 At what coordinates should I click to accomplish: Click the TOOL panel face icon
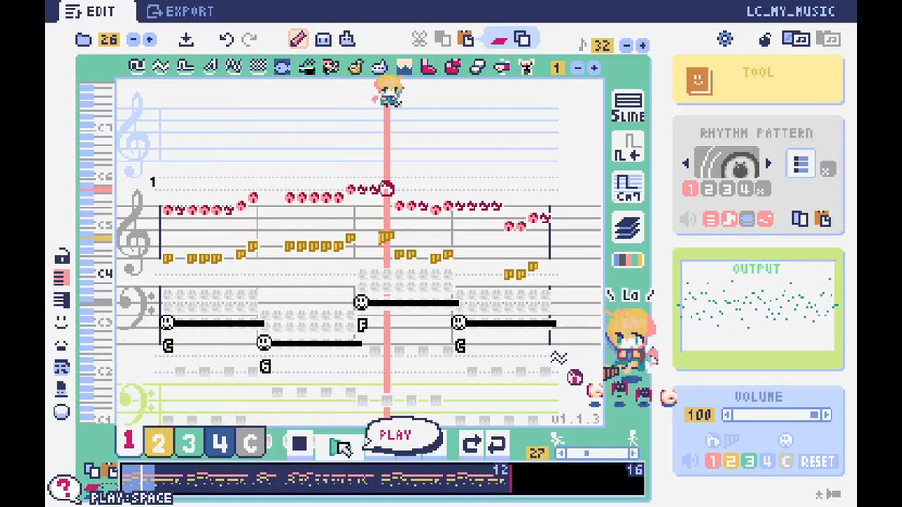point(699,80)
